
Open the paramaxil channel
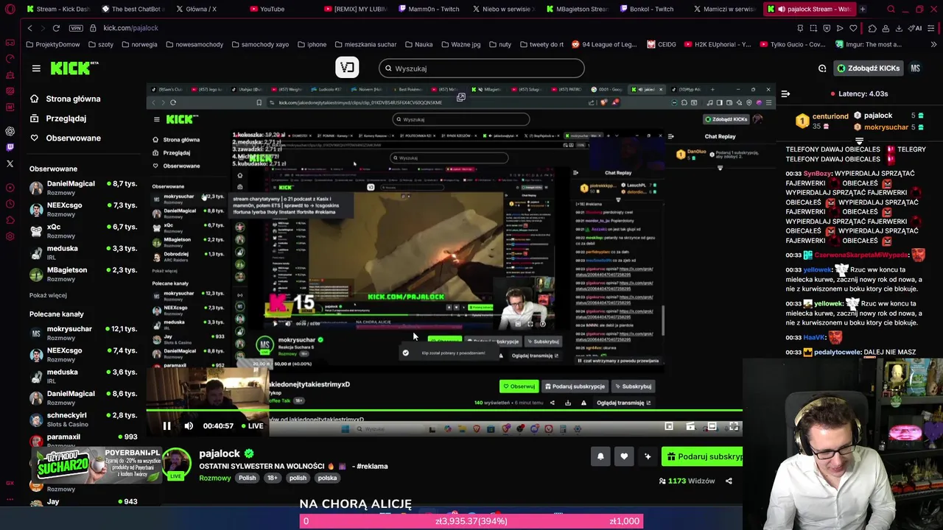(83, 440)
